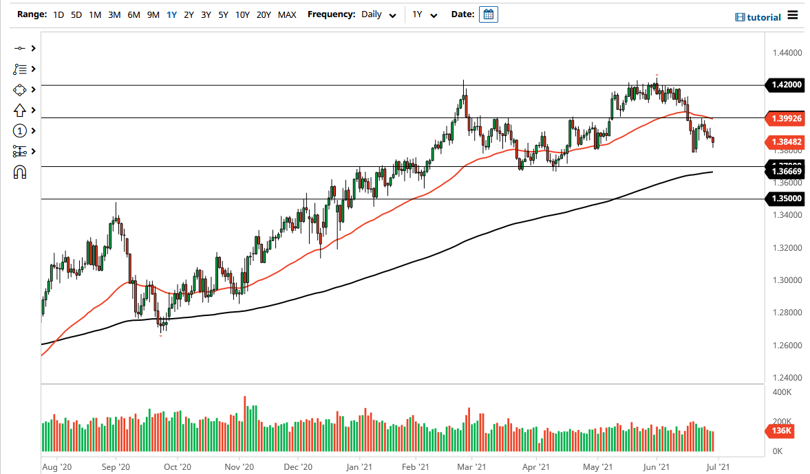Switch frequency selection to Daily
The image size is (810, 474).
tap(372, 14)
